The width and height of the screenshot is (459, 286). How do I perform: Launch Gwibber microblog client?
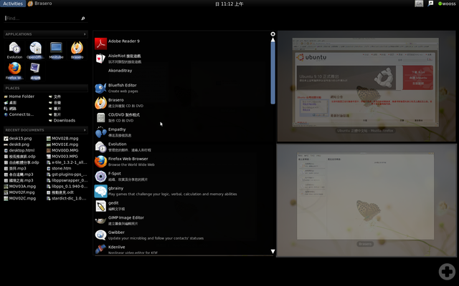pyautogui.click(x=149, y=235)
